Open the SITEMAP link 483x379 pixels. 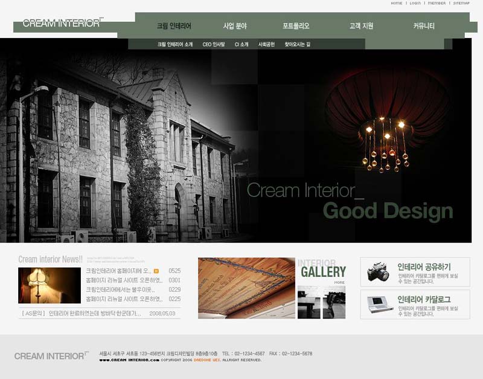pos(461,3)
